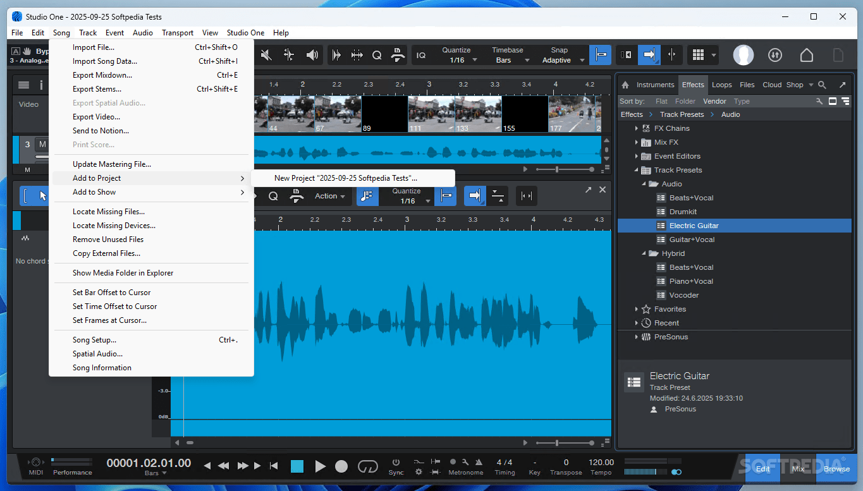Click the split-at-cursor tool icon in toolbar
The height and width of the screenshot is (491, 863).
point(289,55)
